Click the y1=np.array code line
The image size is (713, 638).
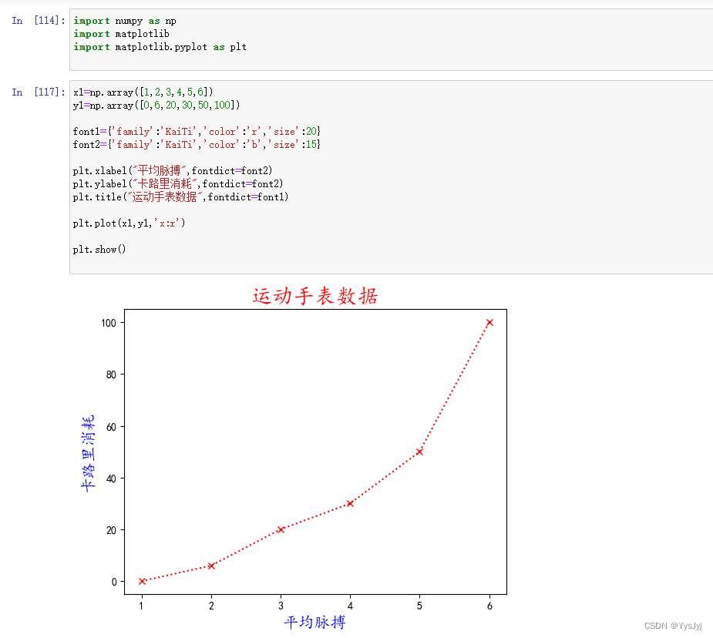coord(156,105)
